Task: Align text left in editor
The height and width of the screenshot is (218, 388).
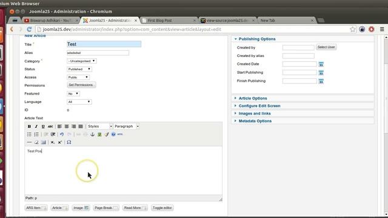Action: 59,127
